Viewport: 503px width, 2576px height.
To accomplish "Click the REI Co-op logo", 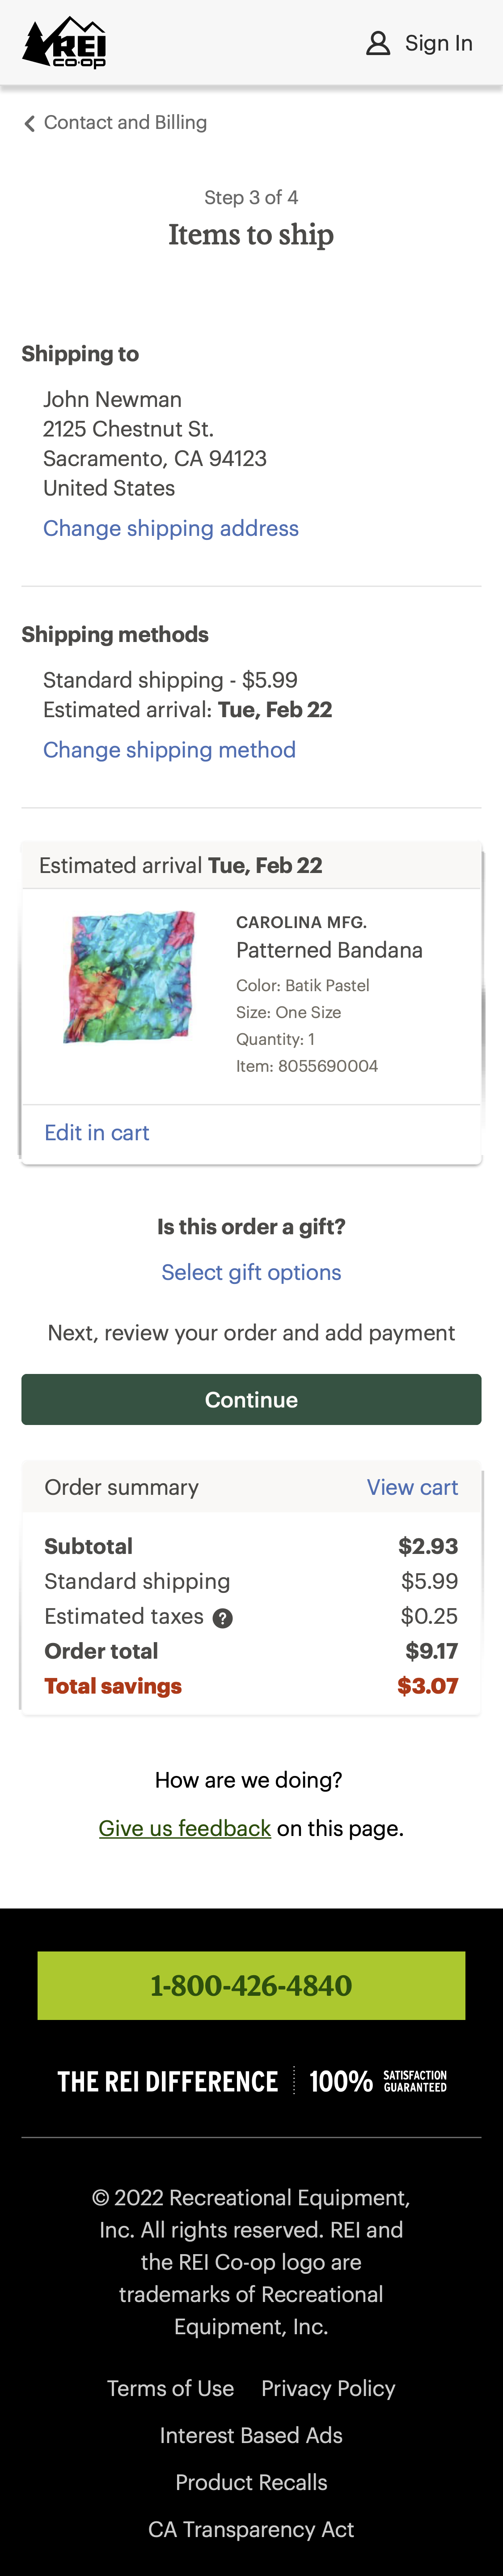I will pyautogui.click(x=64, y=43).
